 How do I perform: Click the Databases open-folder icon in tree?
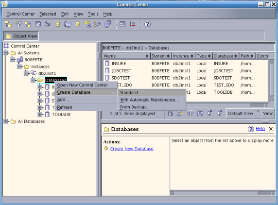pos(41,80)
